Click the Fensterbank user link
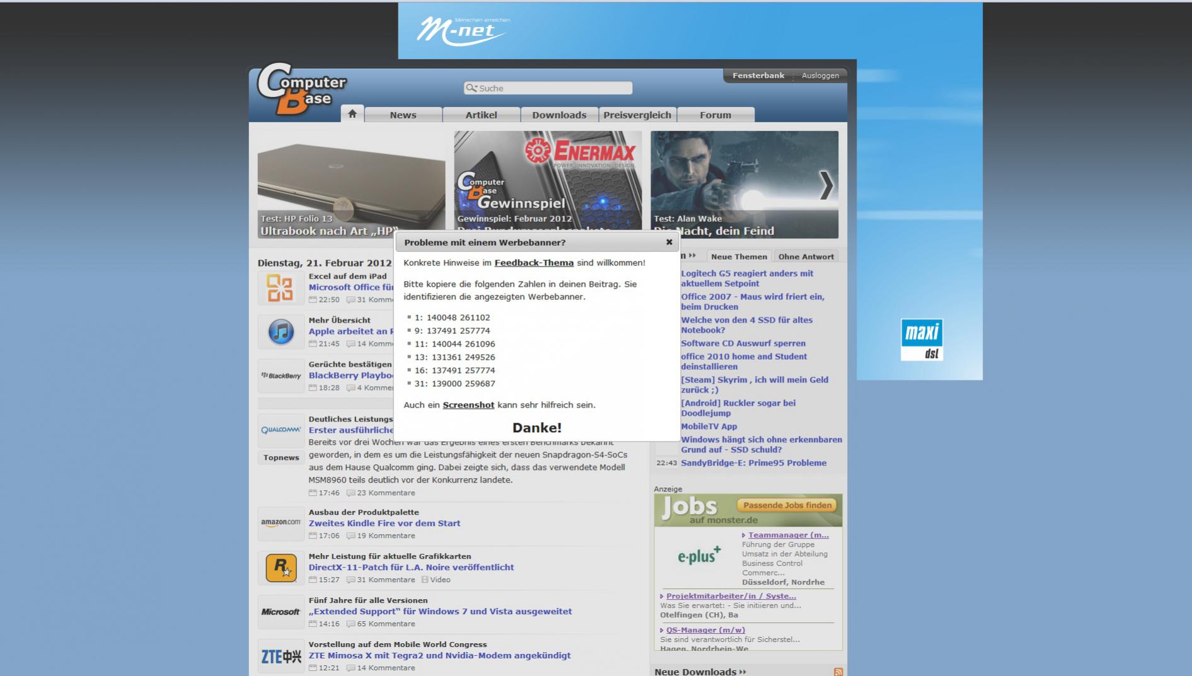This screenshot has height=676, width=1192. click(758, 76)
